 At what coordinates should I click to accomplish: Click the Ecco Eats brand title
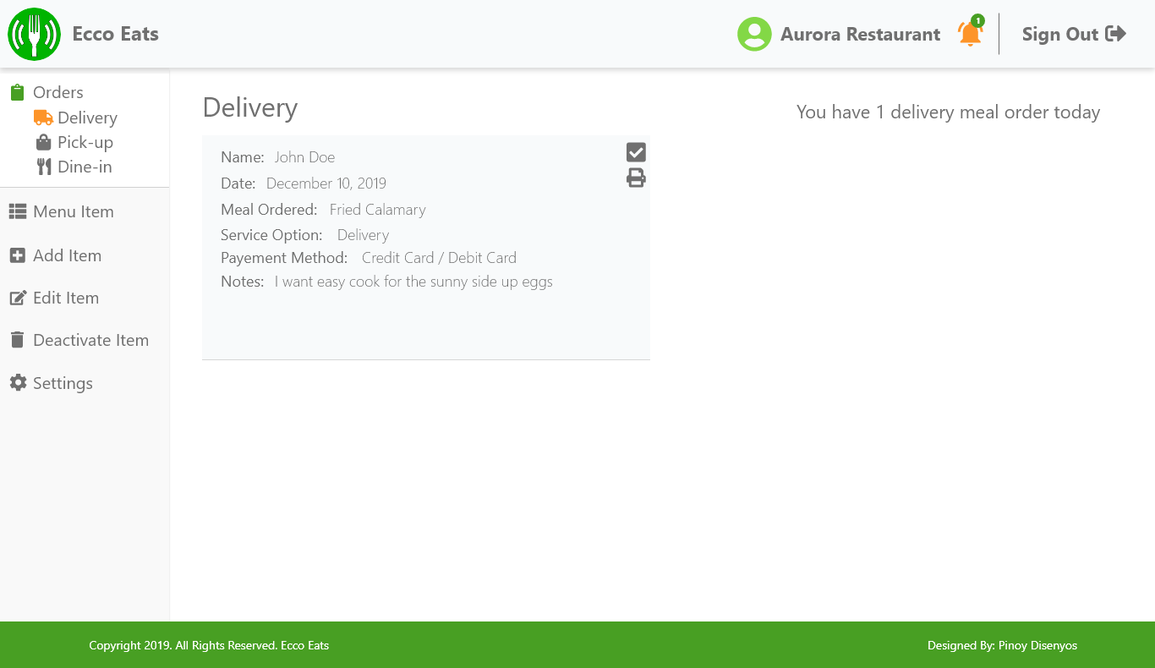pyautogui.click(x=115, y=34)
